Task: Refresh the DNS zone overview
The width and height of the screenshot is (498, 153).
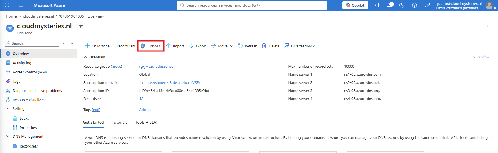Action: (247, 46)
